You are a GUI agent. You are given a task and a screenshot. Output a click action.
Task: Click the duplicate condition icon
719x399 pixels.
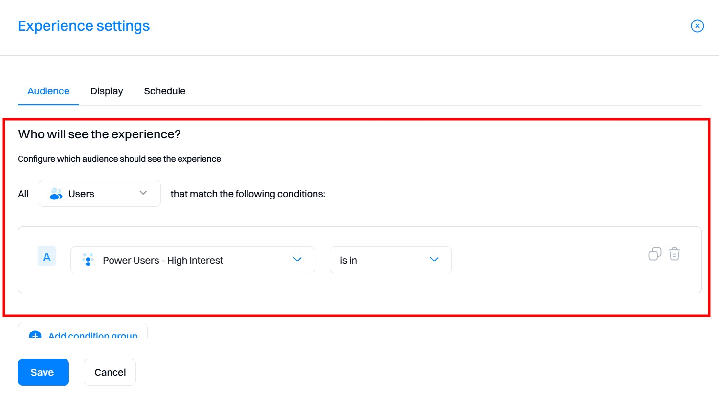point(654,254)
